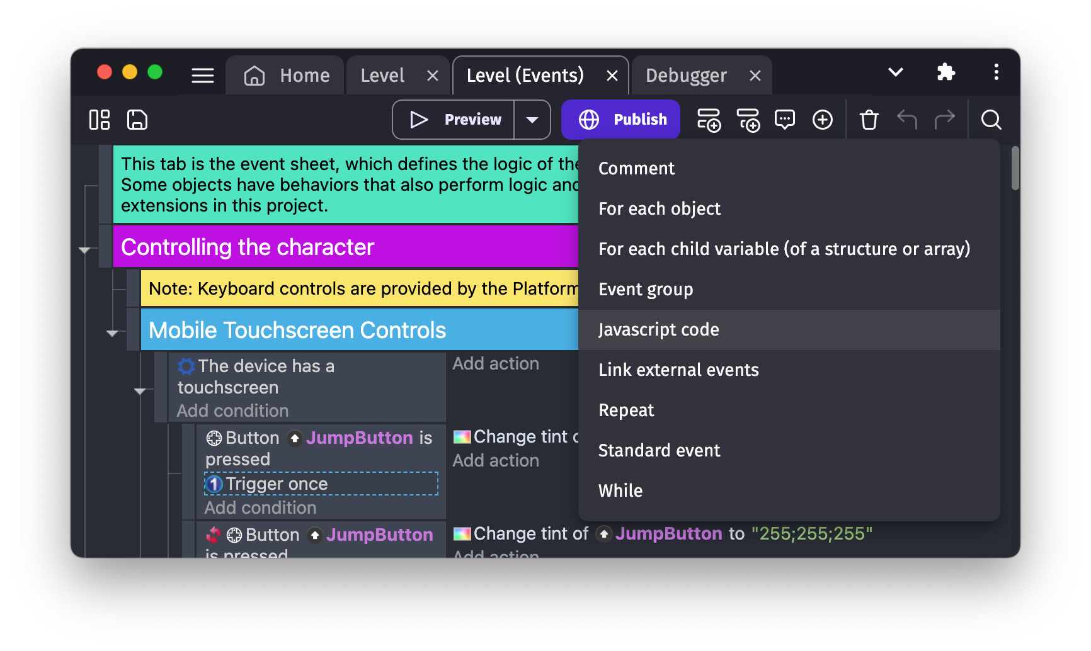
Task: Delete selection with the trash icon
Action: (869, 119)
